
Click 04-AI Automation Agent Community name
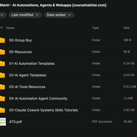(38, 99)
